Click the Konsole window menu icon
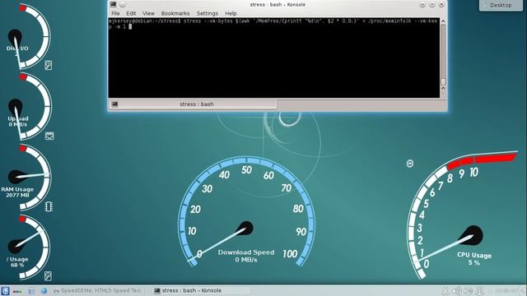The width and height of the screenshot is (527, 296). point(114,4)
